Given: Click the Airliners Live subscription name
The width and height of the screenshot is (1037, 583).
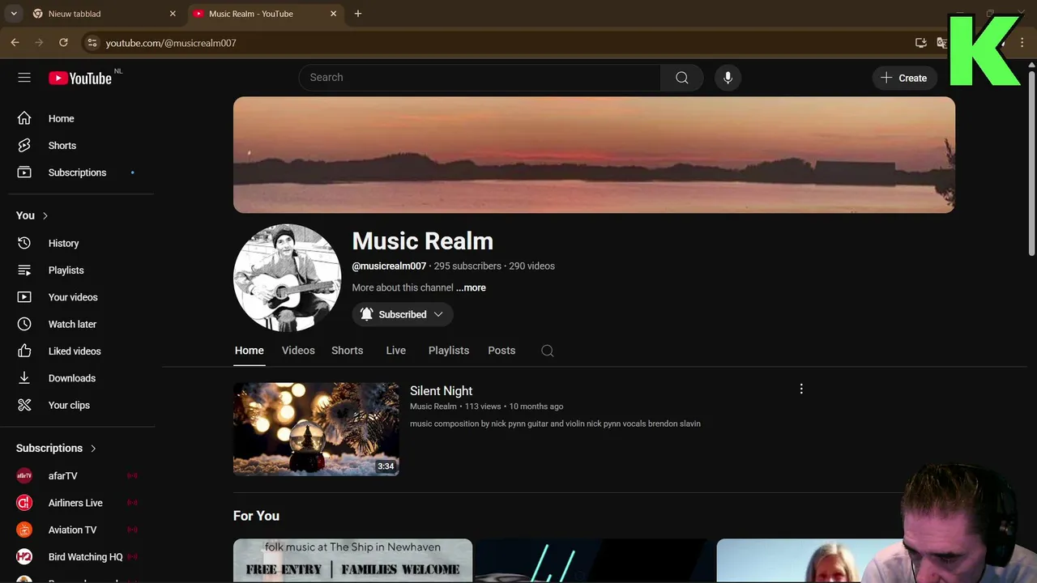Looking at the screenshot, I should pos(75,503).
